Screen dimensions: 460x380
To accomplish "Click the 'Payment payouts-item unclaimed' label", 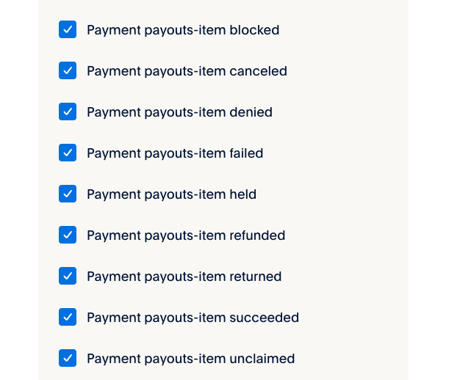I will [x=190, y=359].
